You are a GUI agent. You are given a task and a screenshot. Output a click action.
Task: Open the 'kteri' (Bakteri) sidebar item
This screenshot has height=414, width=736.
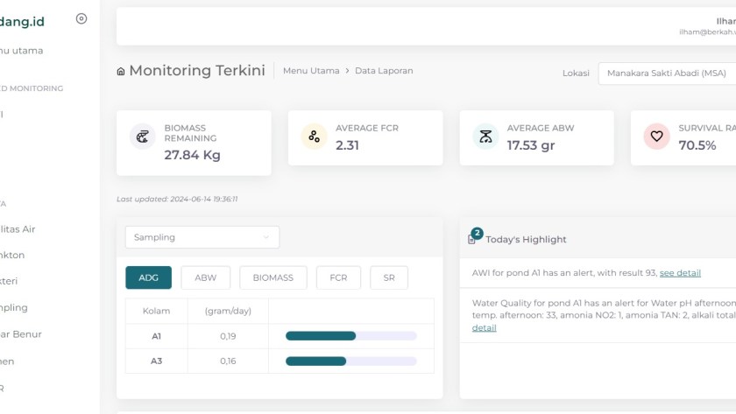coord(9,281)
